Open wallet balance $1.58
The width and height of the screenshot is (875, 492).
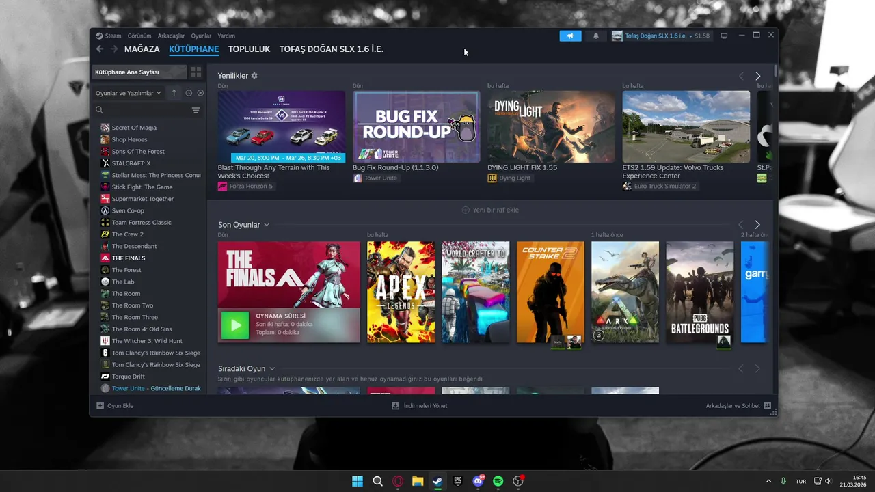pyautogui.click(x=702, y=36)
